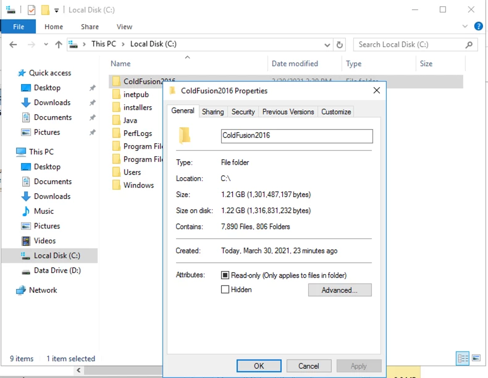The width and height of the screenshot is (488, 378).
Task: Select the Users folder
Action: coord(132,172)
